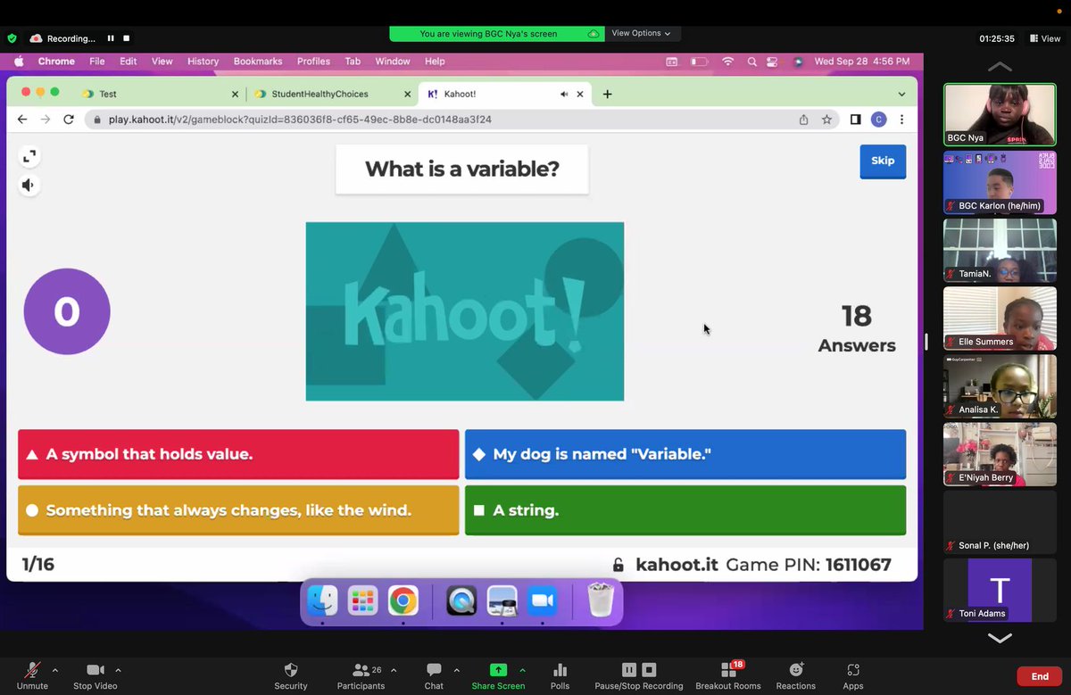Open the File menu
Screen dimensions: 1071x695
point(97,62)
